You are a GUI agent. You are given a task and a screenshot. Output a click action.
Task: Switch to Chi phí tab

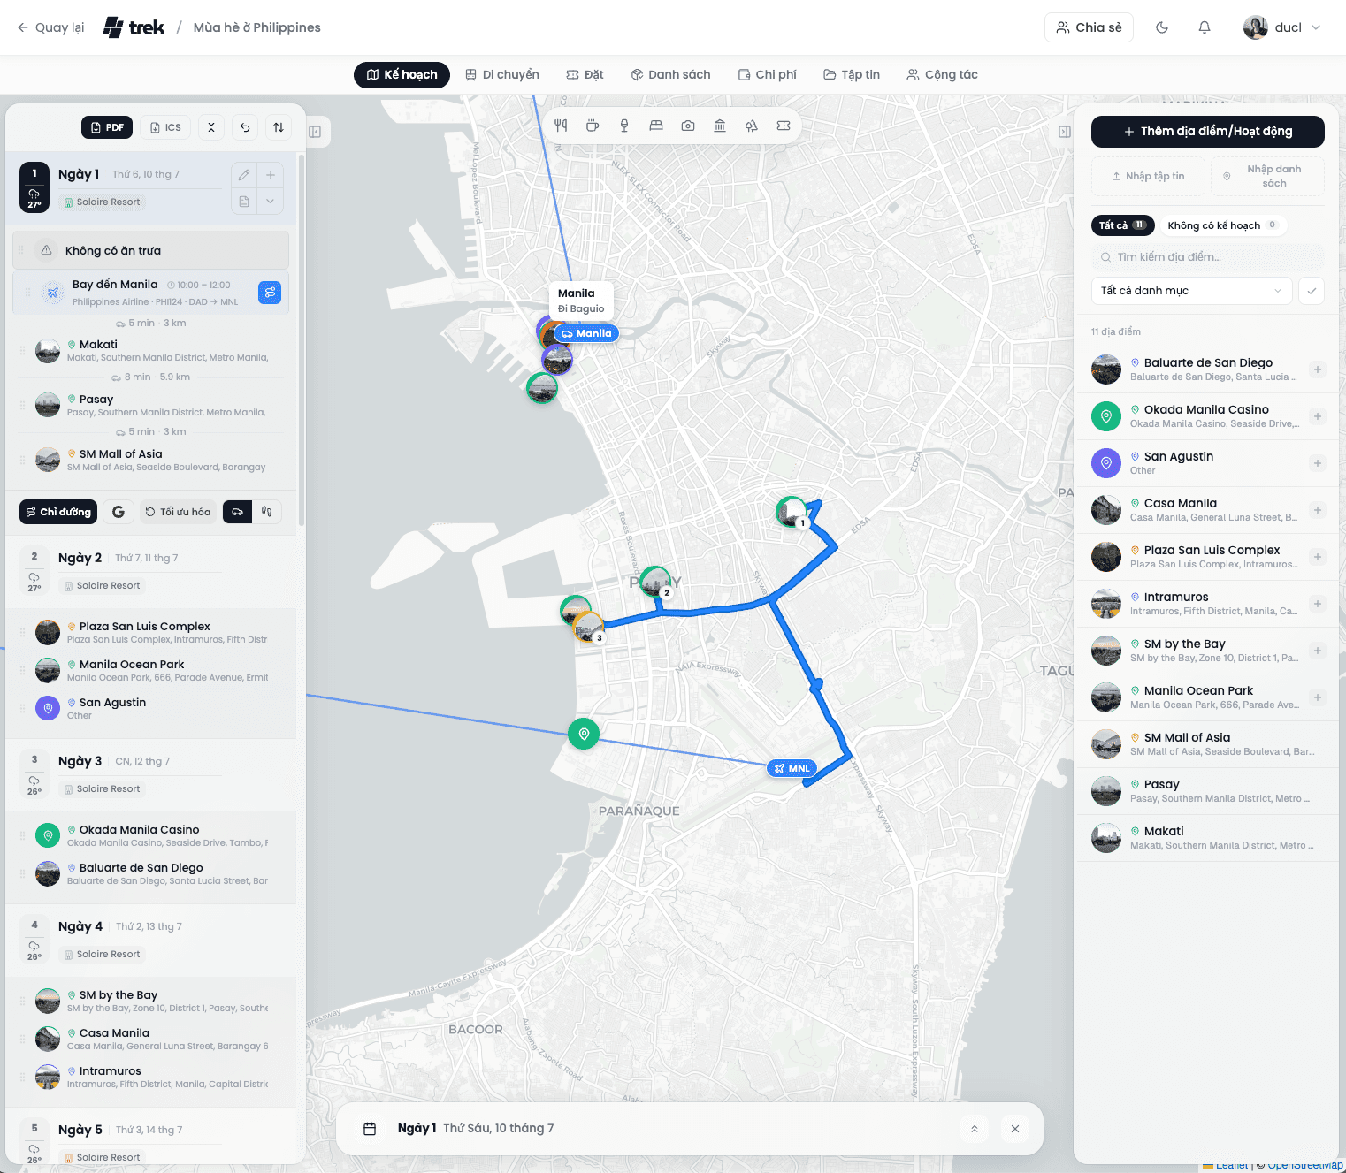pos(768,75)
